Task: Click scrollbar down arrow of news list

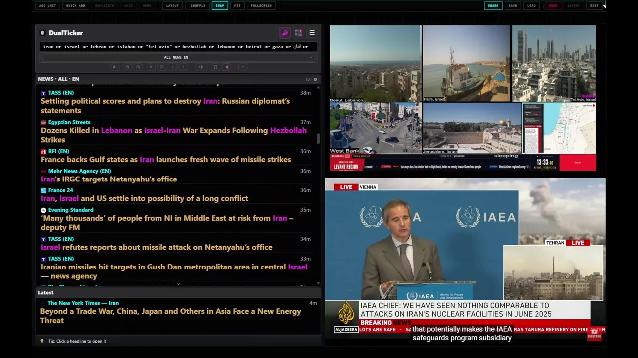Action: click(x=319, y=283)
